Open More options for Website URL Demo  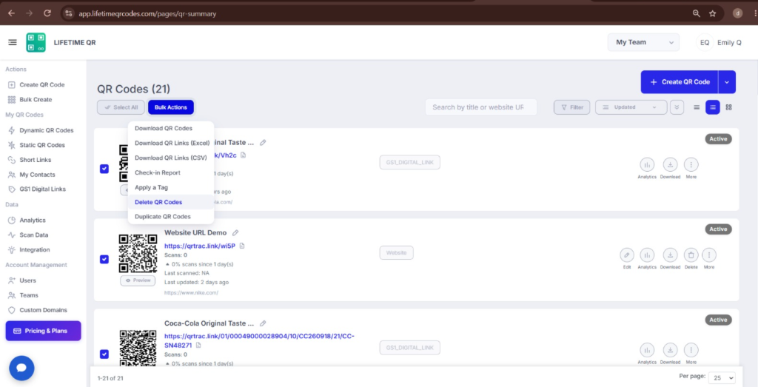[x=709, y=255]
